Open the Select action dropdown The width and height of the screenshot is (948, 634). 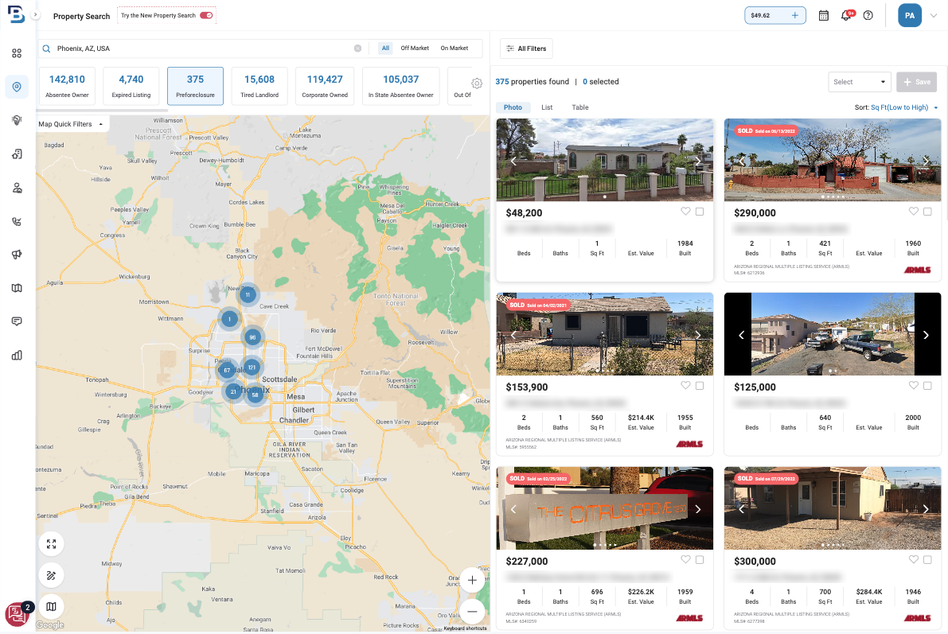tap(859, 82)
